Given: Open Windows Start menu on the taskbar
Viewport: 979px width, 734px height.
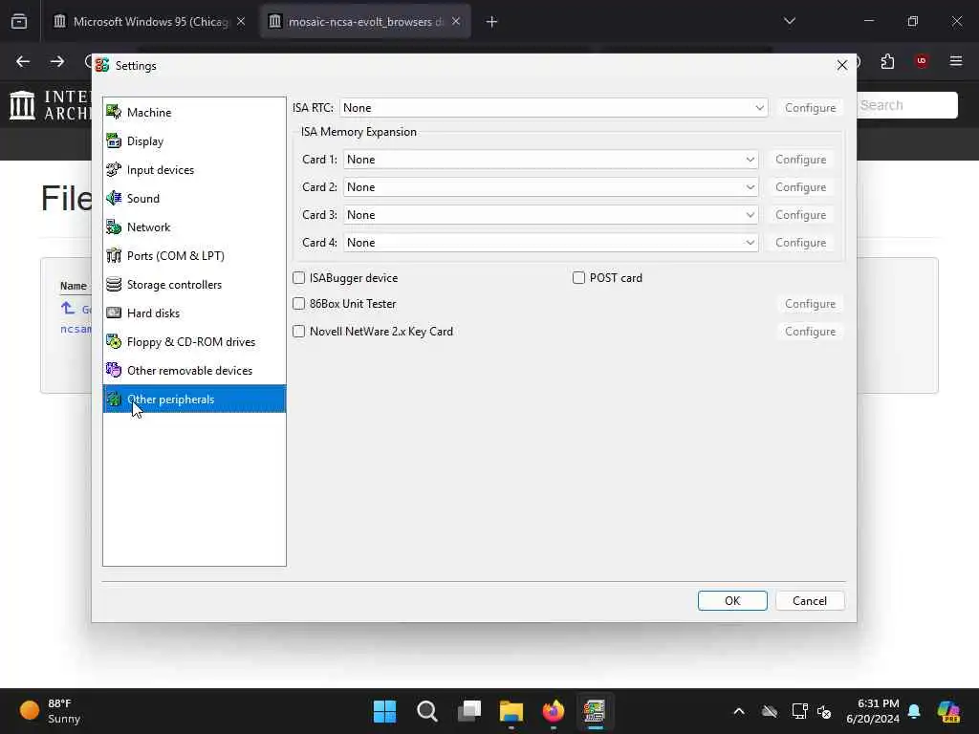Looking at the screenshot, I should point(384,711).
